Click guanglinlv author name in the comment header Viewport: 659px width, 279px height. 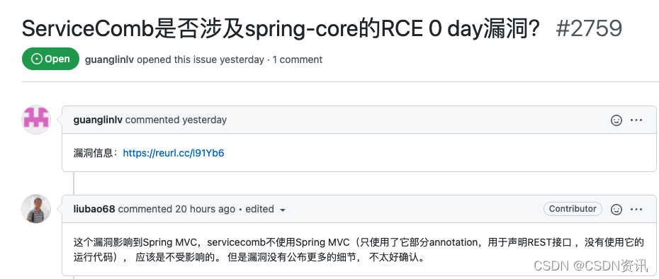(x=98, y=120)
